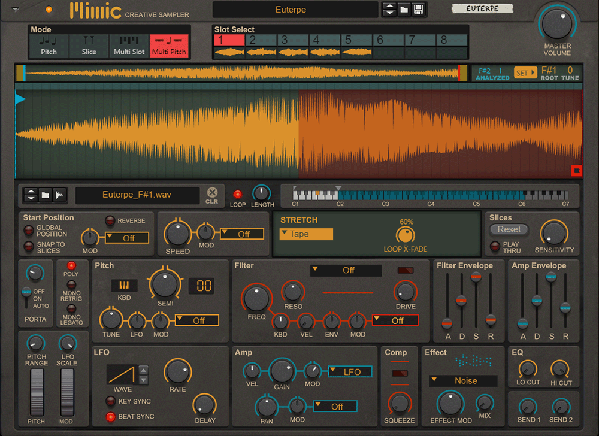Select MONO LEGATO voice mode
The image size is (599, 436).
(71, 308)
